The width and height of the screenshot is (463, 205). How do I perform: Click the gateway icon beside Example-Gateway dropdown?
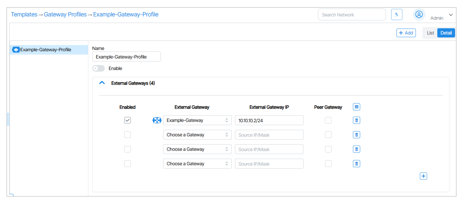157,120
